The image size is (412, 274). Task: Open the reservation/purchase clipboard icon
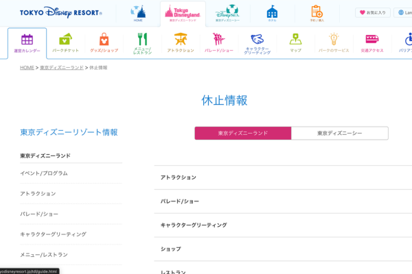317,14
